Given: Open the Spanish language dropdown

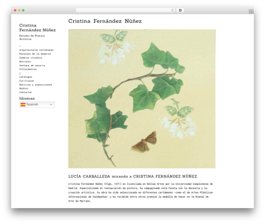Looking at the screenshot, I should 37,104.
